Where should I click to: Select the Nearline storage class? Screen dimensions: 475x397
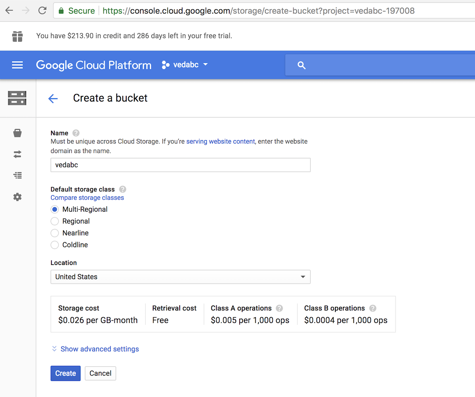coord(55,233)
